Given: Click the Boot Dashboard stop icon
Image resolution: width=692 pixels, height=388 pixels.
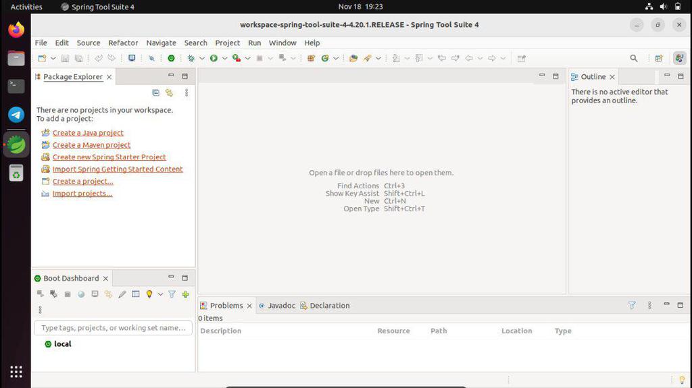Looking at the screenshot, I should 68,294.
